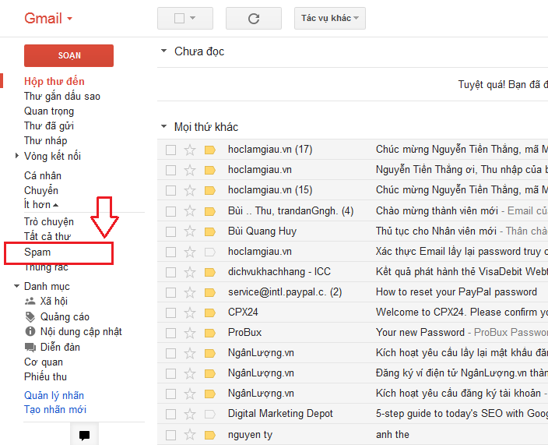Open Xã hội category with people icon

point(46,302)
